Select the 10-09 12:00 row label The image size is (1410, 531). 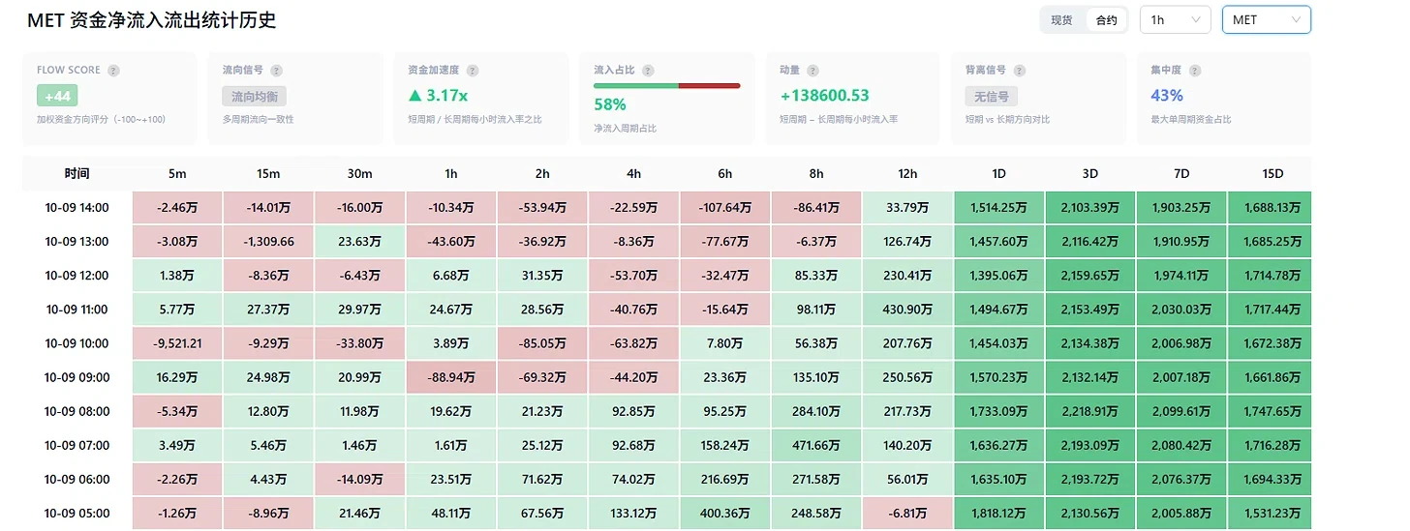(x=77, y=276)
